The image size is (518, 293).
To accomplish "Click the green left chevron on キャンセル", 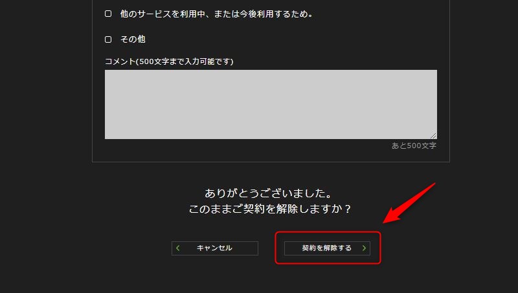I will [x=177, y=248].
